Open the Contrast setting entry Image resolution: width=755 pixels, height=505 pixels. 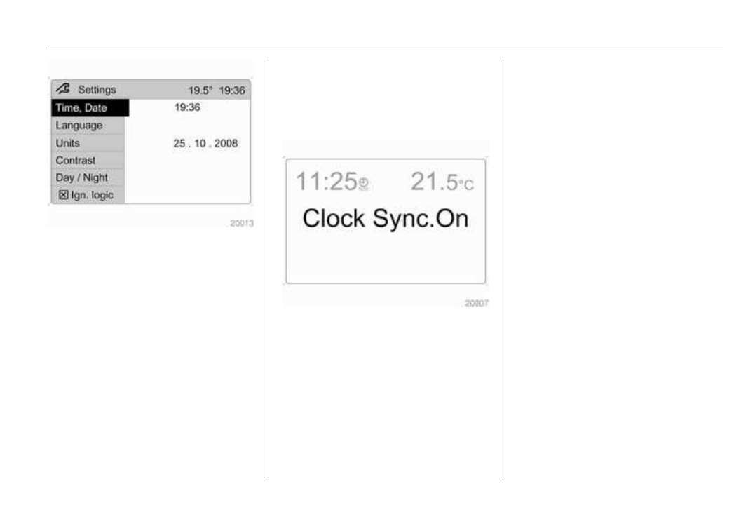76,161
